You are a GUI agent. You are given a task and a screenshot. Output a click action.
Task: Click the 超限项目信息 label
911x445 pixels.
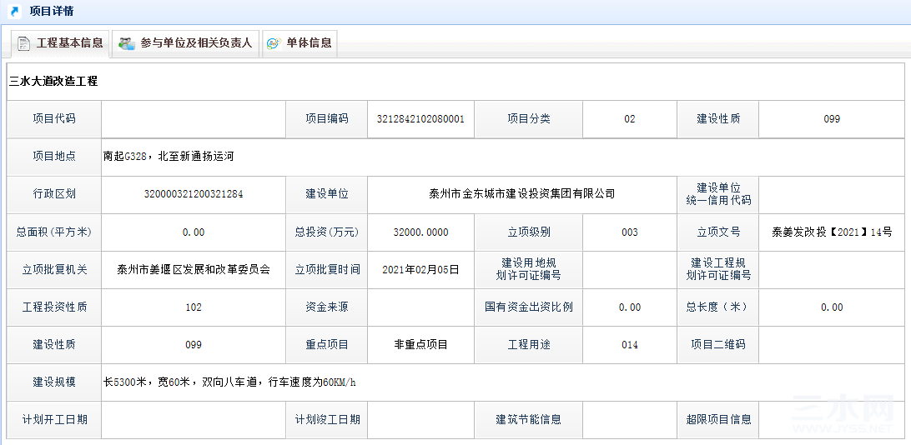tap(718, 419)
